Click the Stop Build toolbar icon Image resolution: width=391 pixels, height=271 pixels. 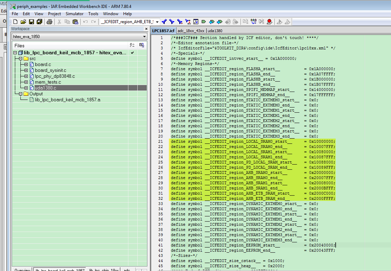pos(261,22)
